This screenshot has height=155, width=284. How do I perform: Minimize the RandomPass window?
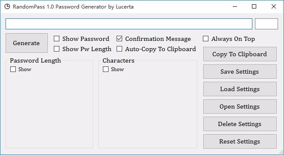(x=235, y=7)
